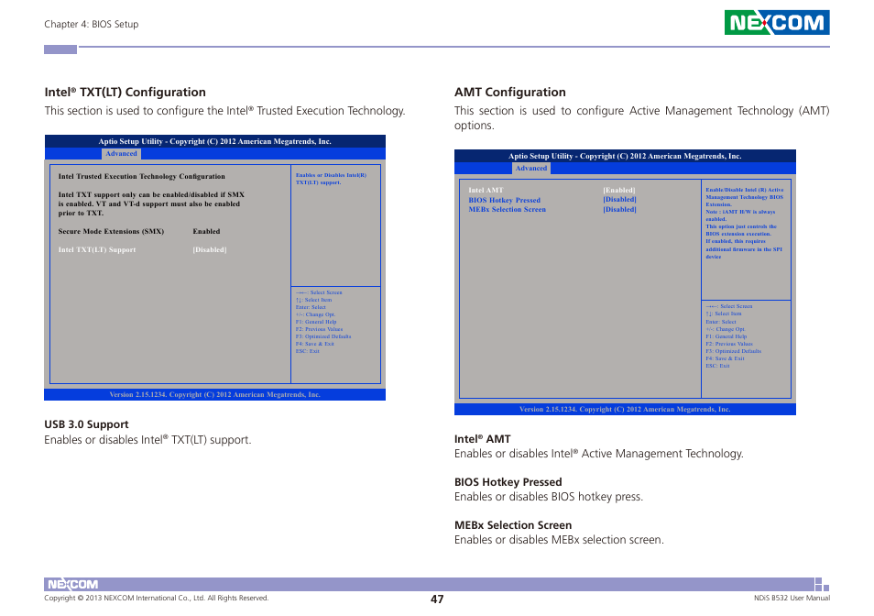Click the AMT Configuration heading
Image resolution: width=874 pixels, height=616 pixels.
click(x=510, y=92)
